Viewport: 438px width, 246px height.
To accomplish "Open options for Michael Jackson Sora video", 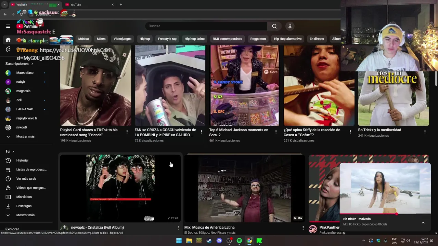I will point(276,132).
